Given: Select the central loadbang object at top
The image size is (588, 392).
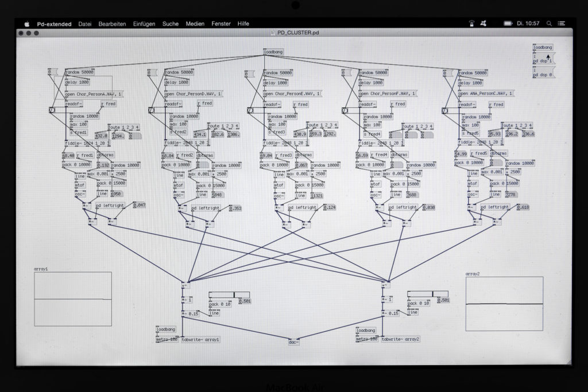Looking at the screenshot, I should click(x=273, y=52).
